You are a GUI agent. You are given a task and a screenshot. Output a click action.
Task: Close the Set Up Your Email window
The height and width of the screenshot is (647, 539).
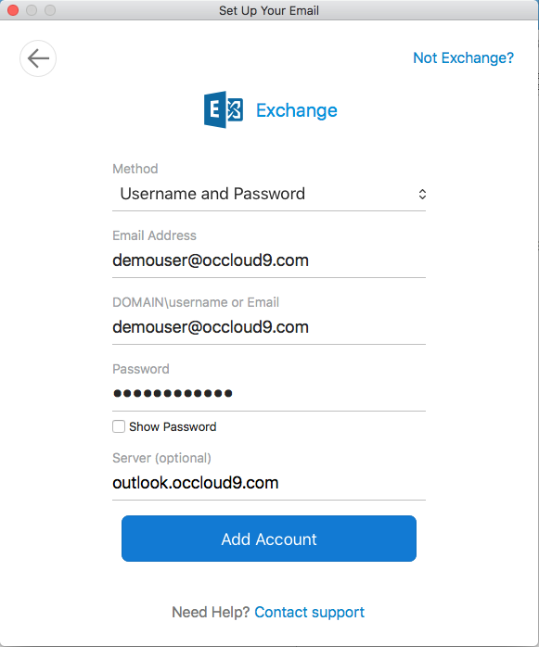pos(13,10)
